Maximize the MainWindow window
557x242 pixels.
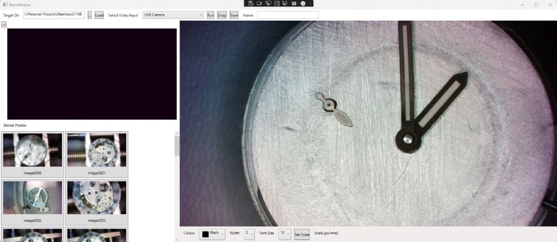tap(536, 4)
